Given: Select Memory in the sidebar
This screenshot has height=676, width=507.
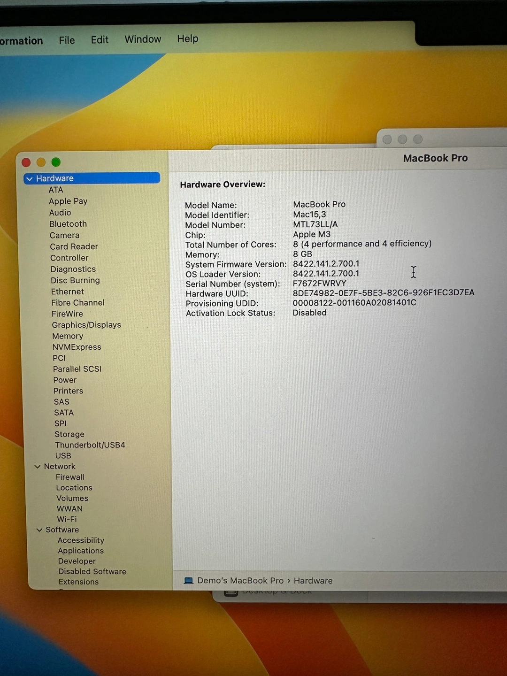Looking at the screenshot, I should pos(68,336).
